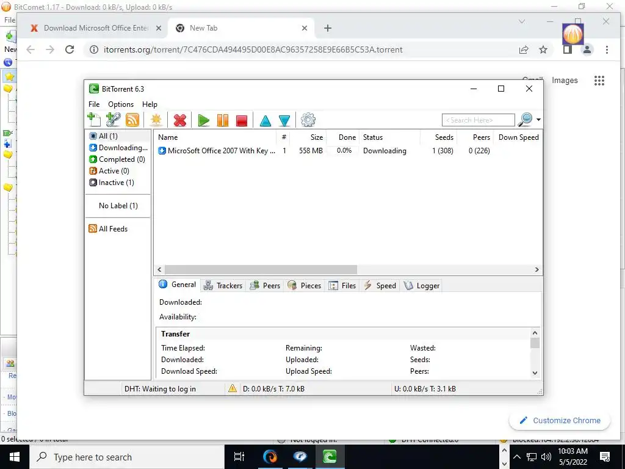Open the Google apps grid icon
625x469 pixels.
click(x=599, y=81)
